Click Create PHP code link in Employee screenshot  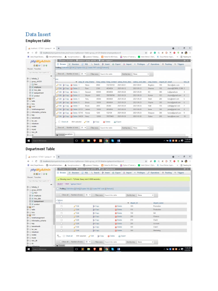pos(94,68)
